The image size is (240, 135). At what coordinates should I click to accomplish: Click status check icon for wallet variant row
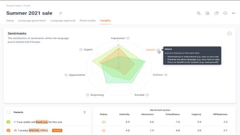click(104, 122)
